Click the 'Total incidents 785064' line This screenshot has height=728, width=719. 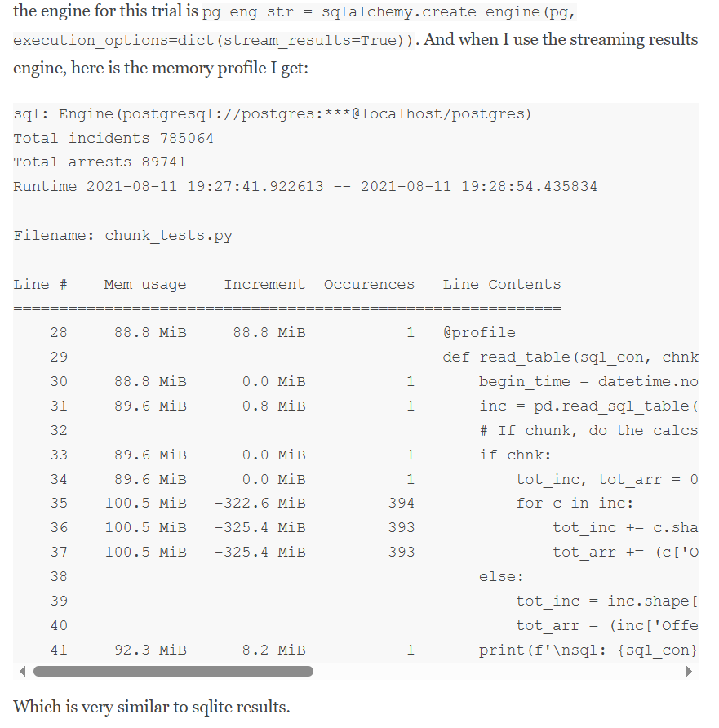pyautogui.click(x=113, y=138)
